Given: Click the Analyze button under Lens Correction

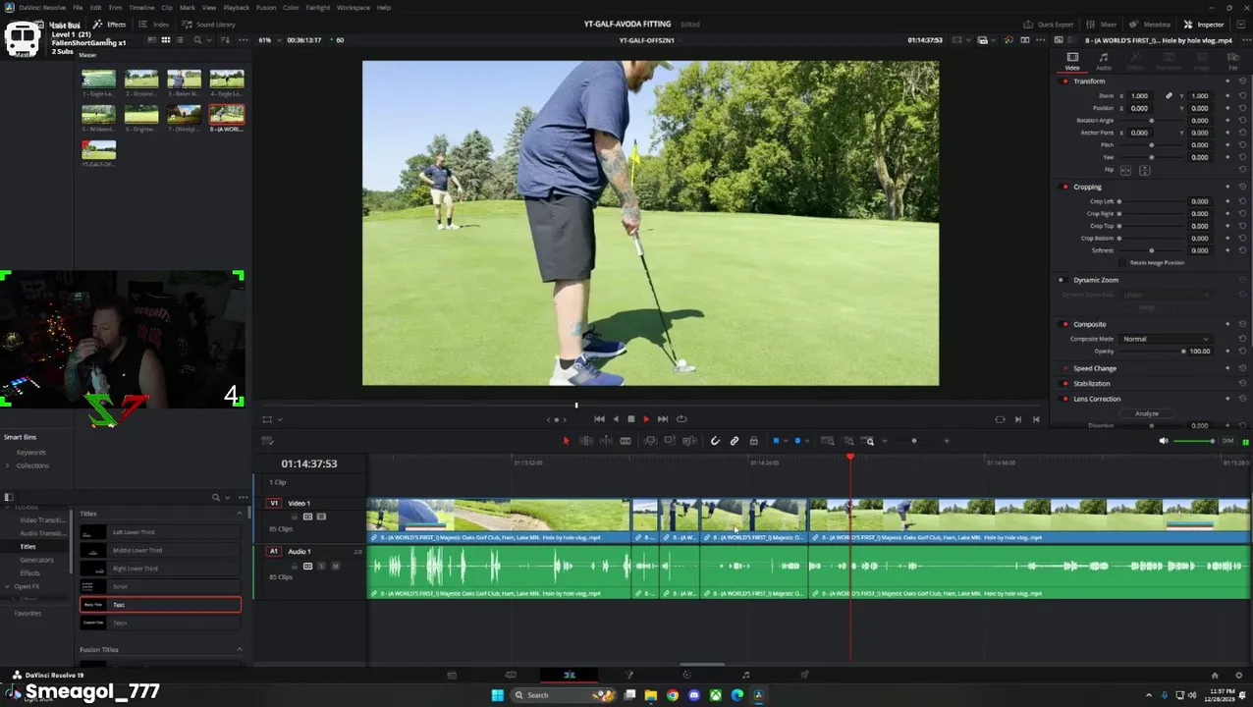Looking at the screenshot, I should tap(1146, 413).
